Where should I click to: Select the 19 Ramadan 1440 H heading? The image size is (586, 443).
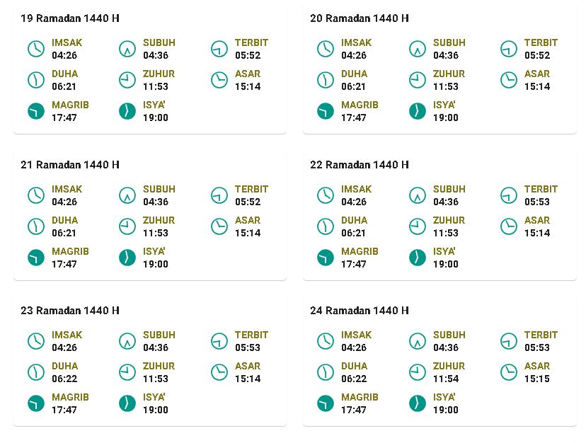pyautogui.click(x=70, y=18)
